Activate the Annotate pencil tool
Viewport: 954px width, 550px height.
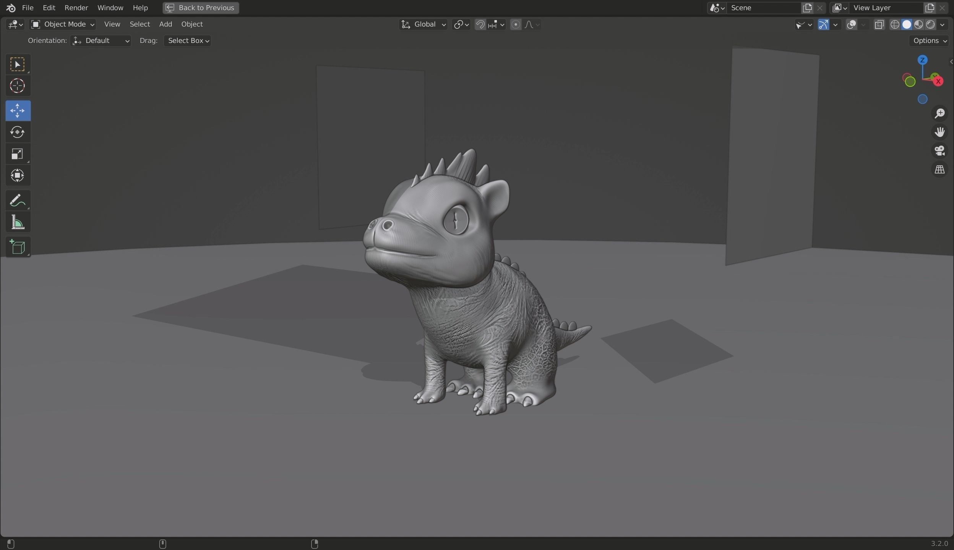pyautogui.click(x=18, y=200)
